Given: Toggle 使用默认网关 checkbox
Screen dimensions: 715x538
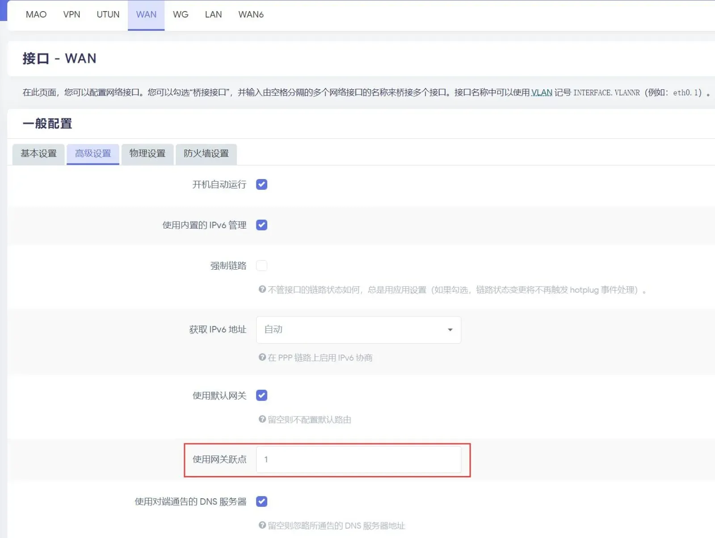Looking at the screenshot, I should pos(262,396).
